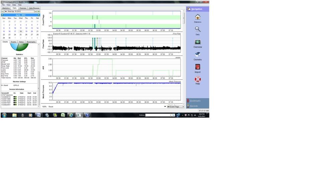This screenshot has width=321, height=180.
Task: Jump to most recent day green arrow
Action: coord(39,11)
